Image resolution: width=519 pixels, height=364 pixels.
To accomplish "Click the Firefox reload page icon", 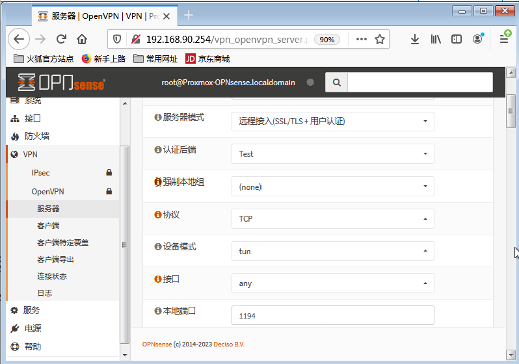I will [61, 39].
